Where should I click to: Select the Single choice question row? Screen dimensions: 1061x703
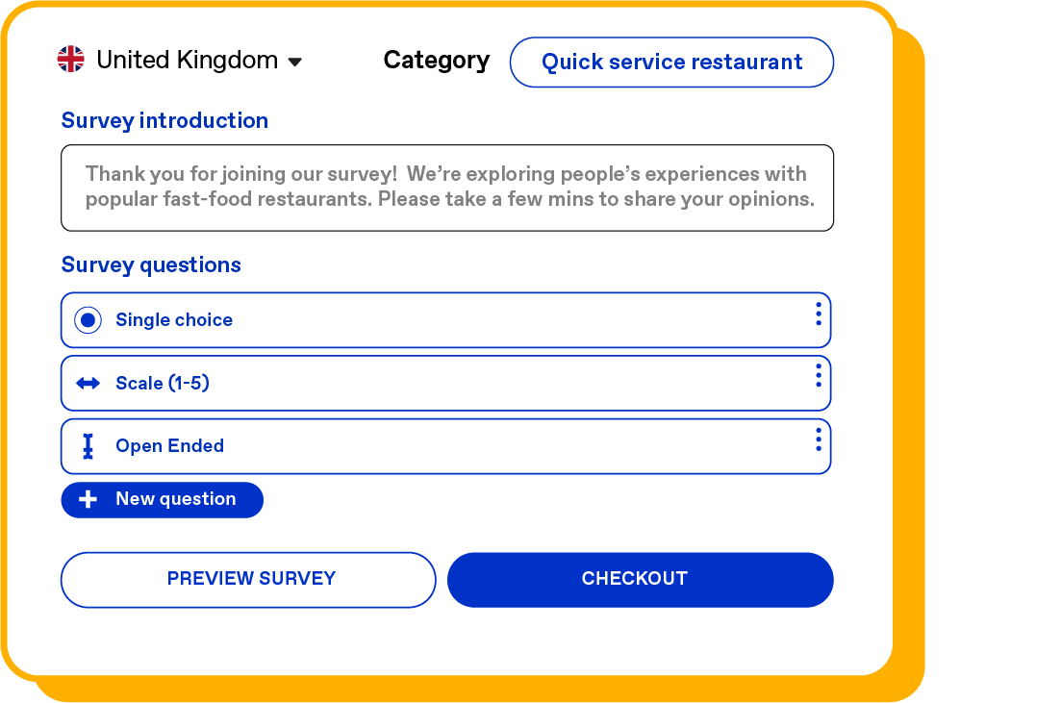[446, 320]
